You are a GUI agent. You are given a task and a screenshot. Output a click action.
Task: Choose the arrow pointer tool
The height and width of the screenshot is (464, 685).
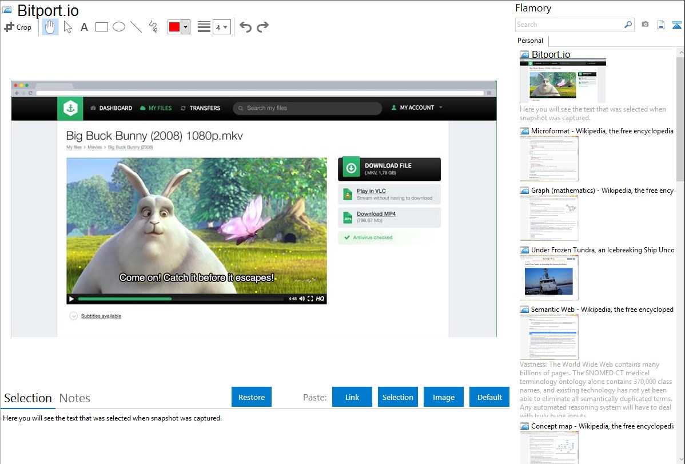pos(67,27)
